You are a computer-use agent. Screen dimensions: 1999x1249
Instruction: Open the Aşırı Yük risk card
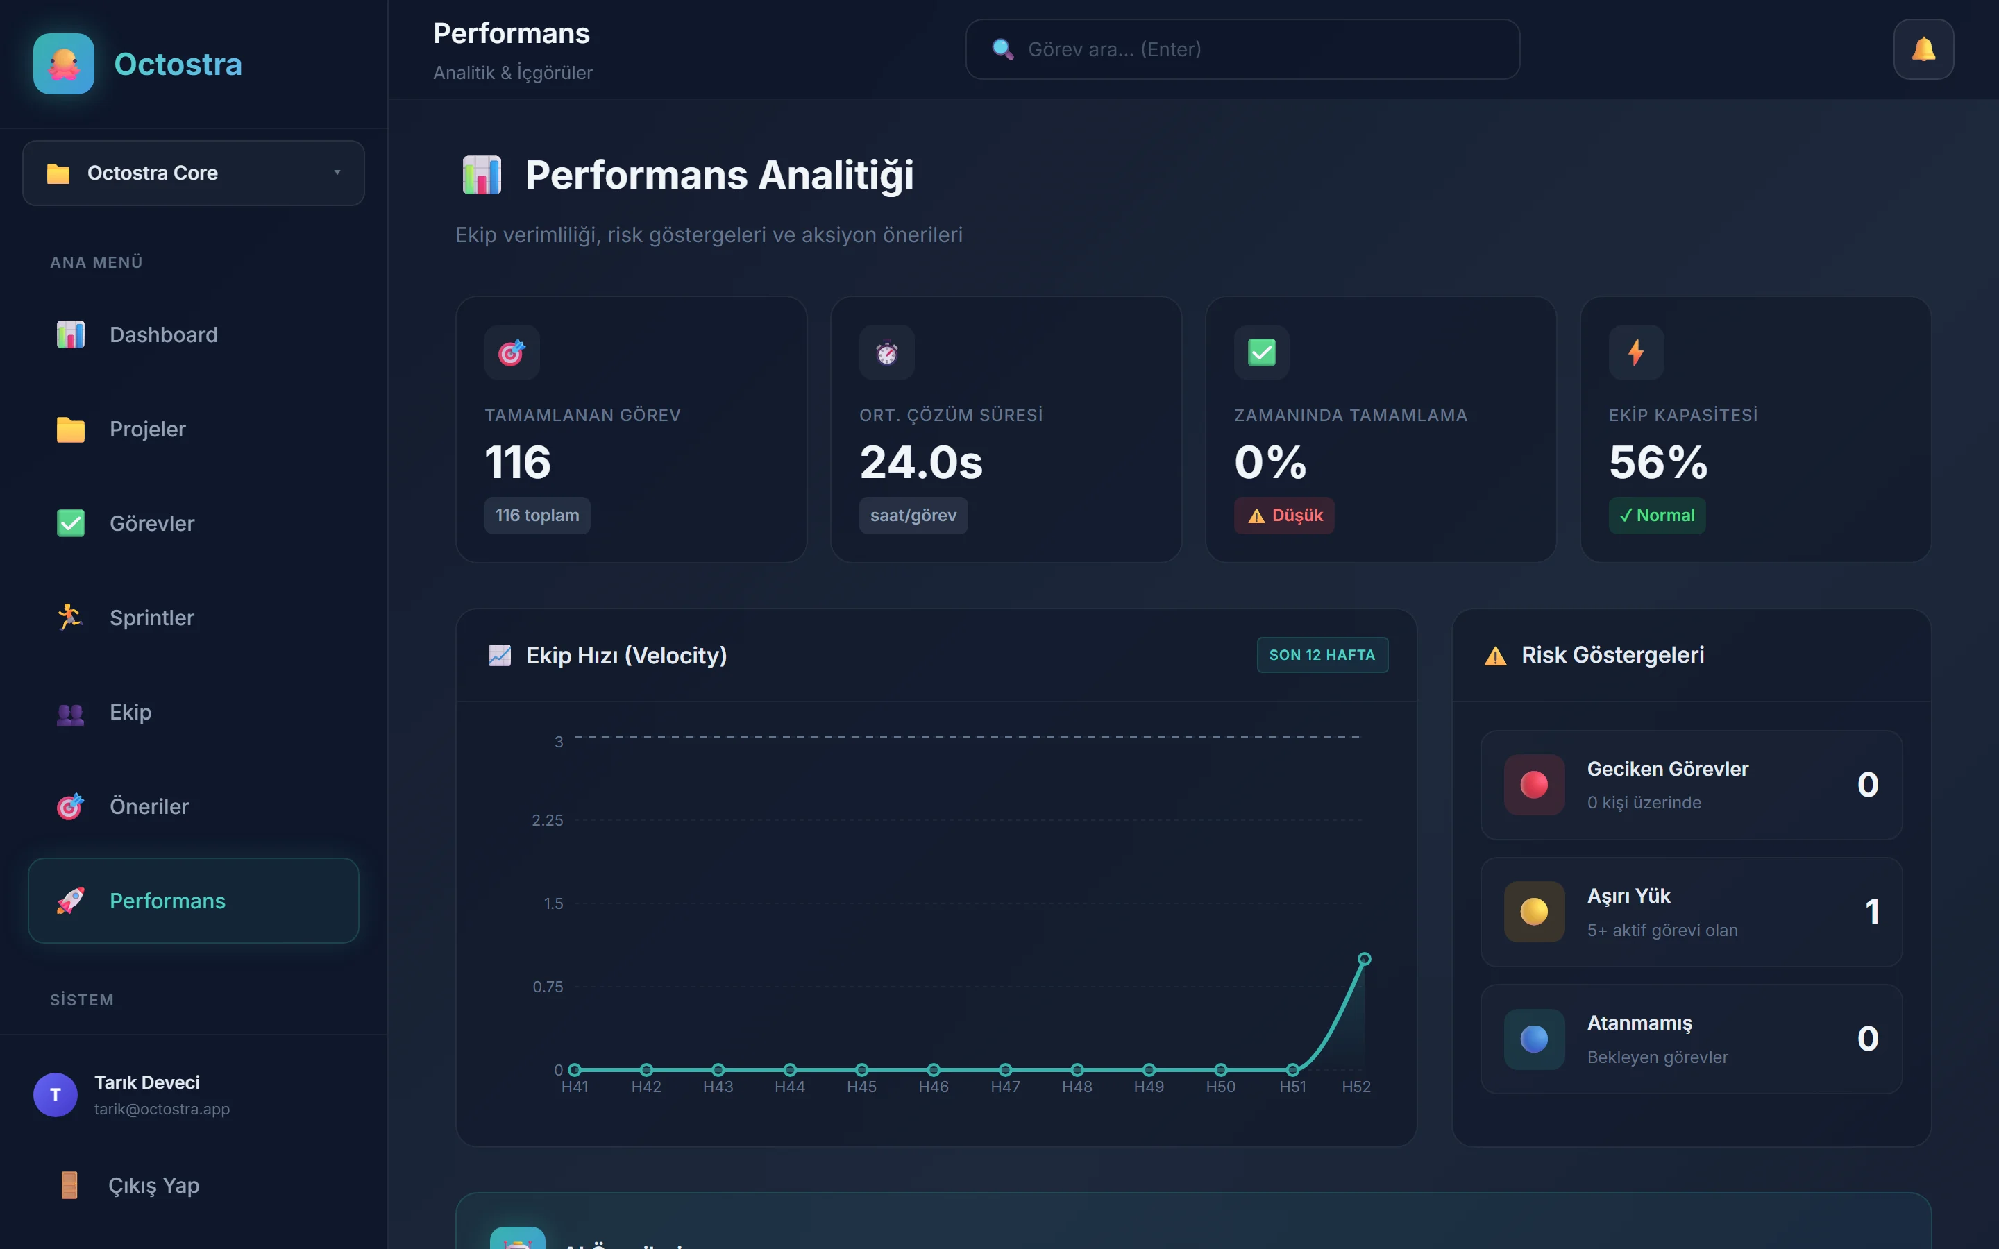click(1691, 912)
